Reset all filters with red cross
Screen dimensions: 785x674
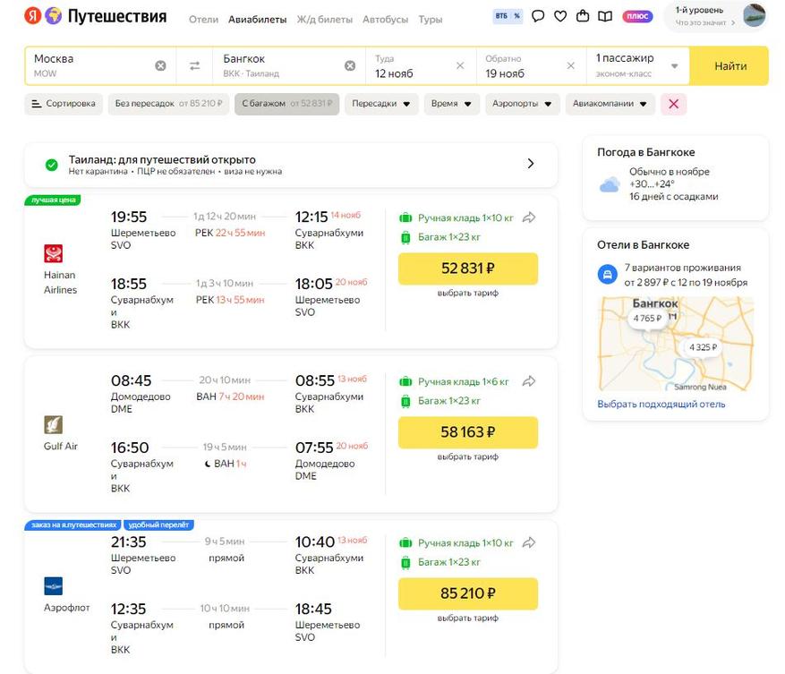click(x=673, y=104)
